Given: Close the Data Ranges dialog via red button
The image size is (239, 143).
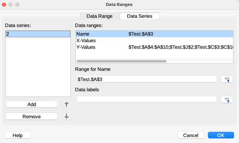Looking at the screenshot, I should [4, 5].
